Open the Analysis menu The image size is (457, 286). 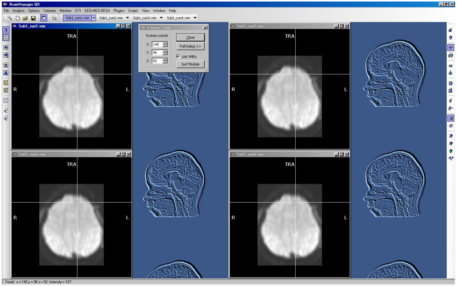[19, 11]
